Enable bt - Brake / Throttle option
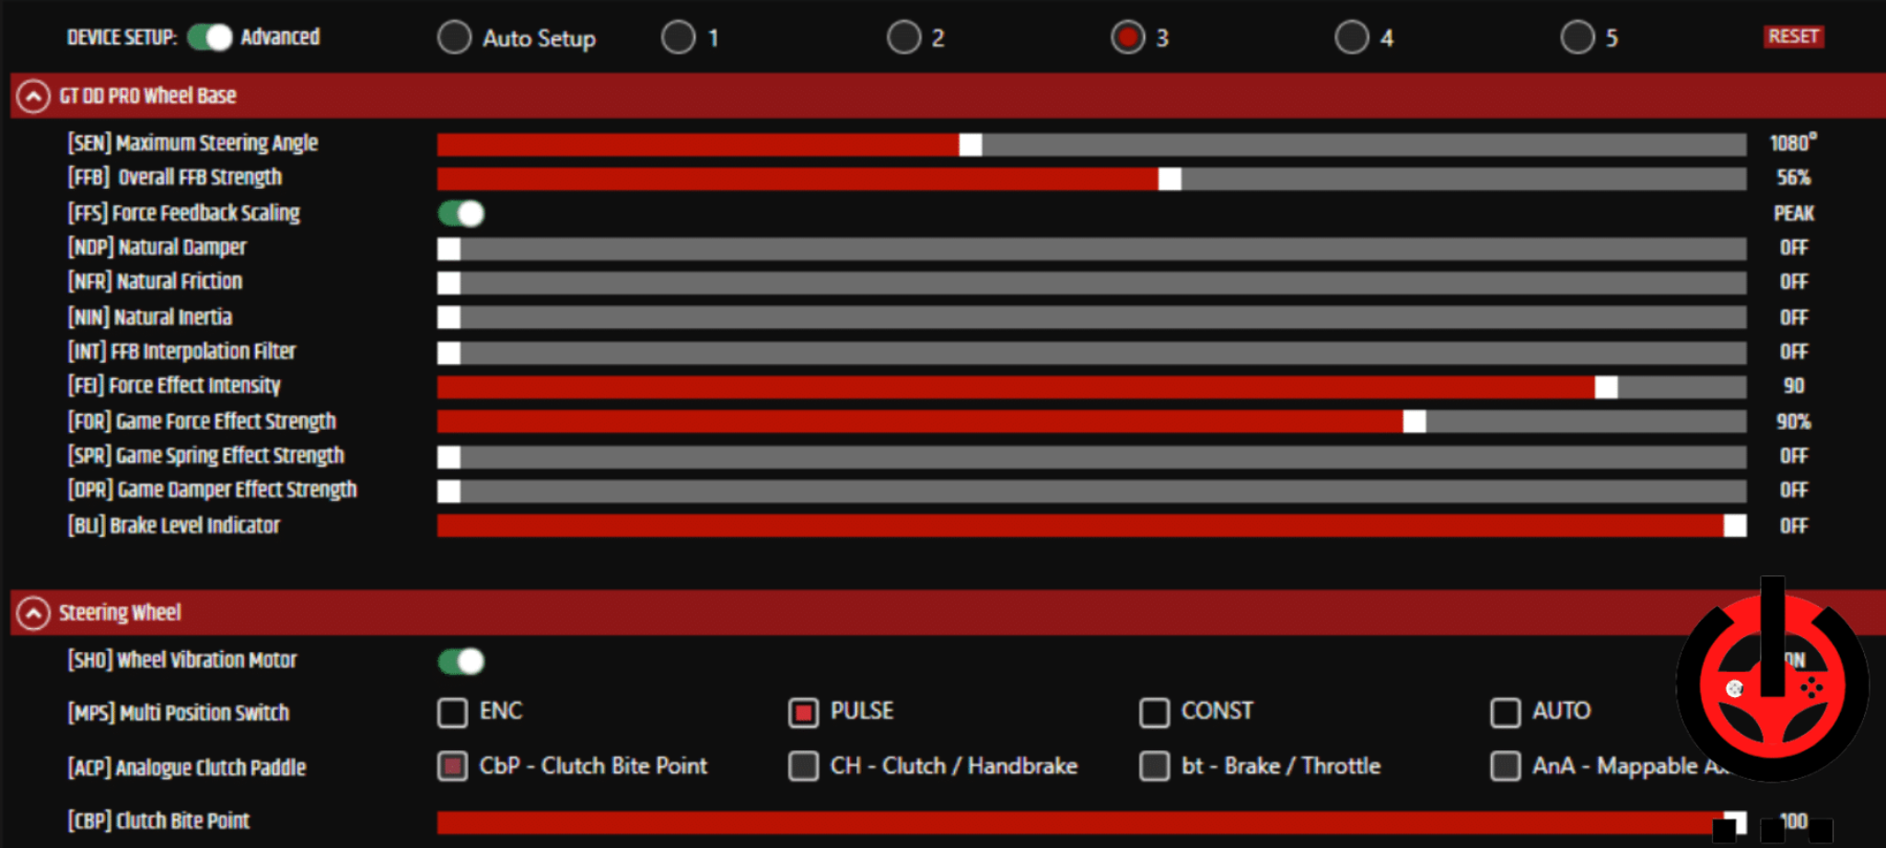Viewport: 1886px width, 848px height. (x=1154, y=766)
